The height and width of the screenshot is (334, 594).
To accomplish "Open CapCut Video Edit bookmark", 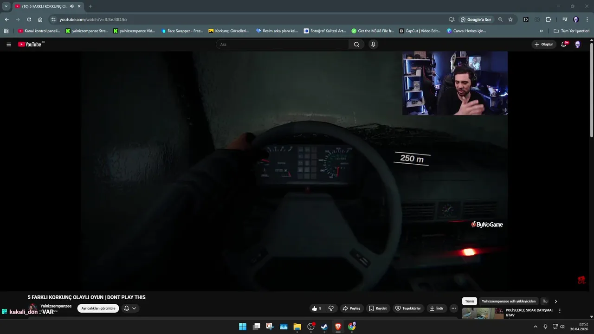I will (420, 31).
